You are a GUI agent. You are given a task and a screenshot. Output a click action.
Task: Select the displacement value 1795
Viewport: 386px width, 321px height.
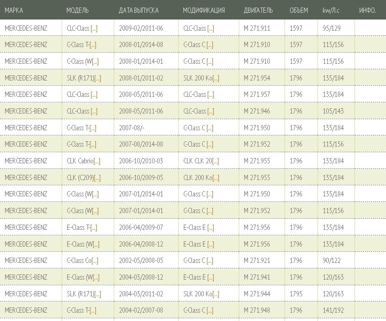coord(296,294)
